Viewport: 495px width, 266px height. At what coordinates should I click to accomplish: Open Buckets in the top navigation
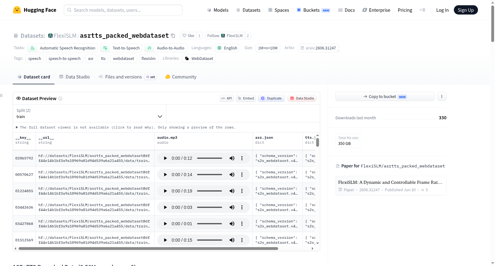[313, 10]
